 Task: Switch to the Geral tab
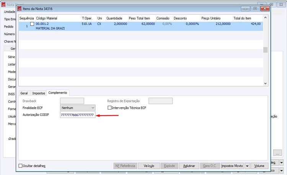tap(24, 93)
